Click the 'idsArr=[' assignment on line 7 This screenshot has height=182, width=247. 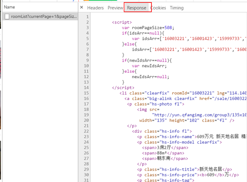pyautogui.click(x=189, y=50)
